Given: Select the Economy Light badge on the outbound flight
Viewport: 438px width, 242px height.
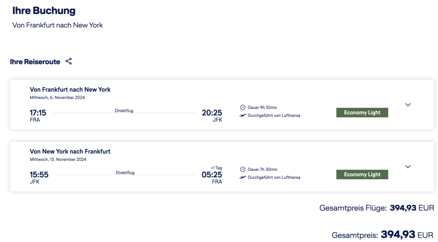Looking at the screenshot, I should (x=362, y=113).
